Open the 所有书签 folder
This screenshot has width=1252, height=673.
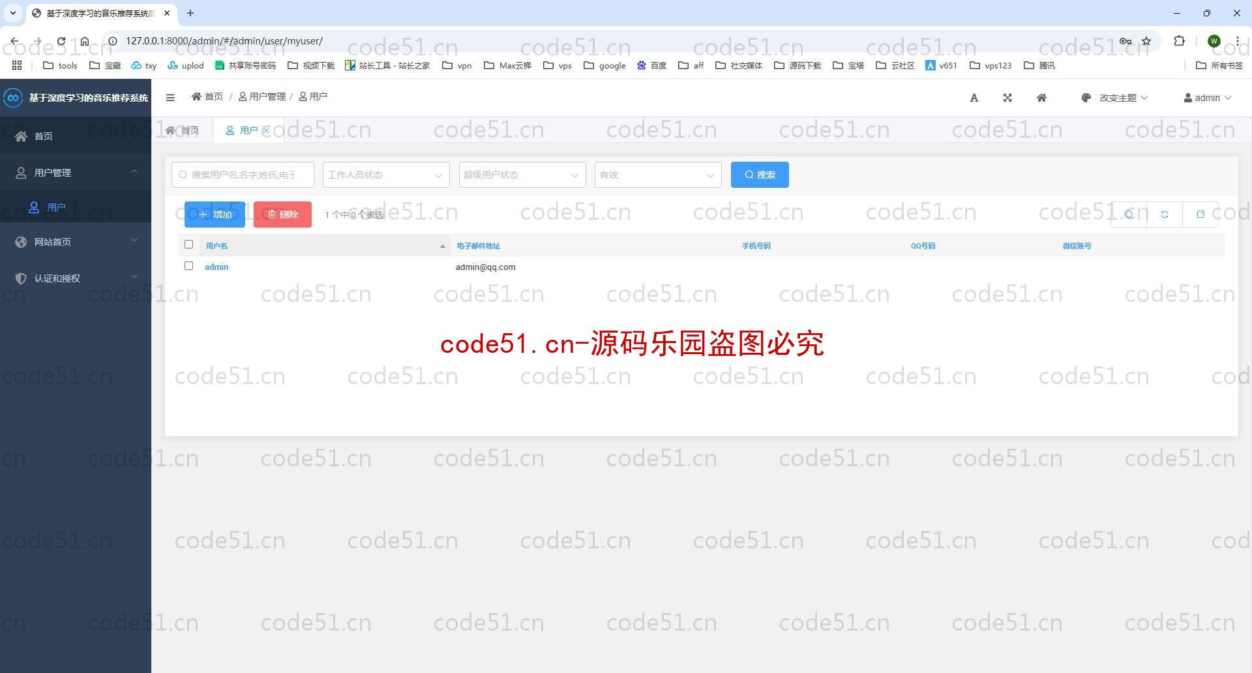[1219, 65]
